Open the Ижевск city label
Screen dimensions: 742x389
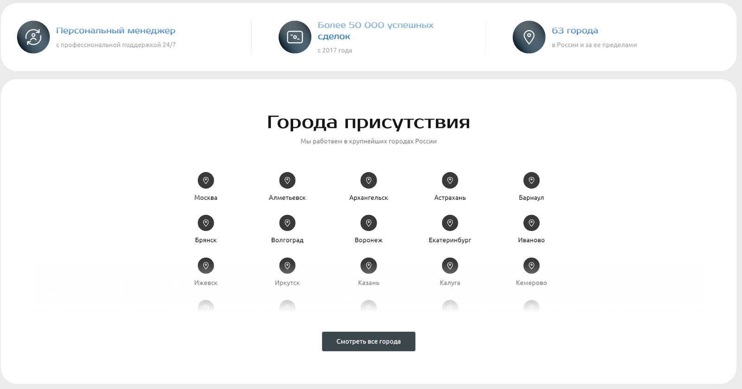tap(206, 283)
